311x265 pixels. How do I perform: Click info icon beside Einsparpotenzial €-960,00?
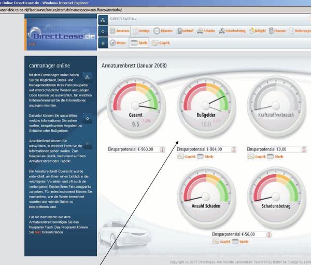click(162, 149)
